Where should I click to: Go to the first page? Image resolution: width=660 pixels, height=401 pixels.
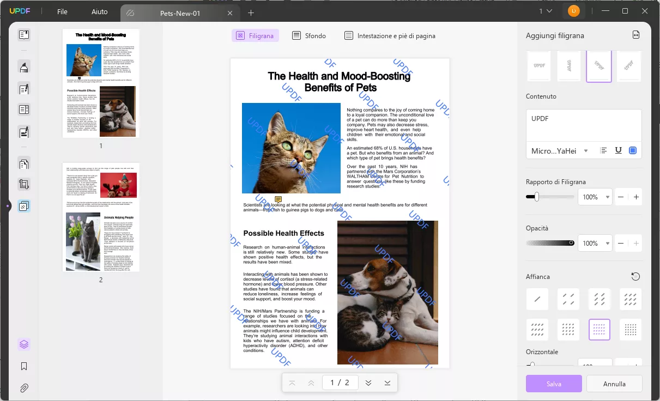coord(292,383)
